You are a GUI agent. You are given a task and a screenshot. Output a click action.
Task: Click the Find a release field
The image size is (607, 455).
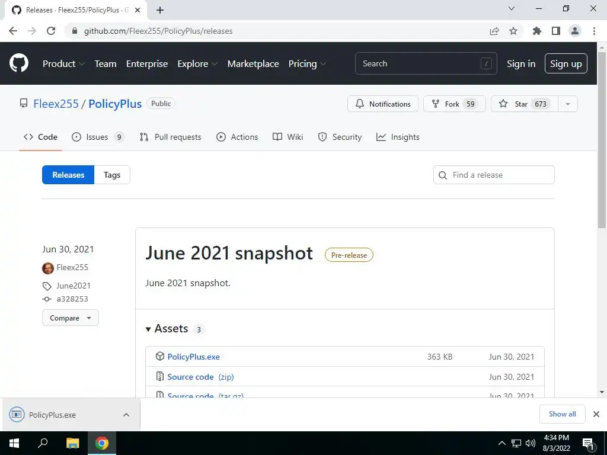pos(494,175)
